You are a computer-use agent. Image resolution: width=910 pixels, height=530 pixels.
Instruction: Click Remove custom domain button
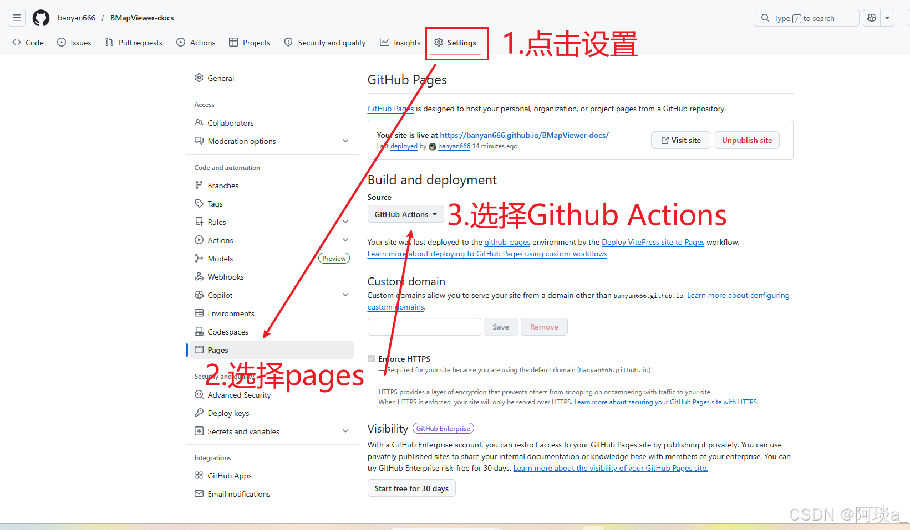pyautogui.click(x=544, y=327)
